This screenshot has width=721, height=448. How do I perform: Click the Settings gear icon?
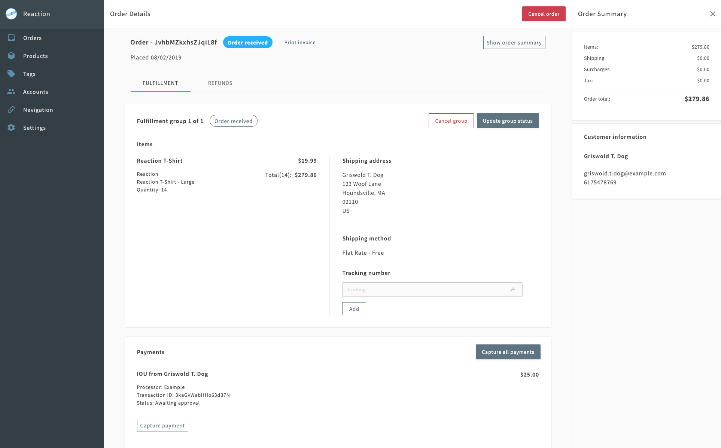[11, 128]
